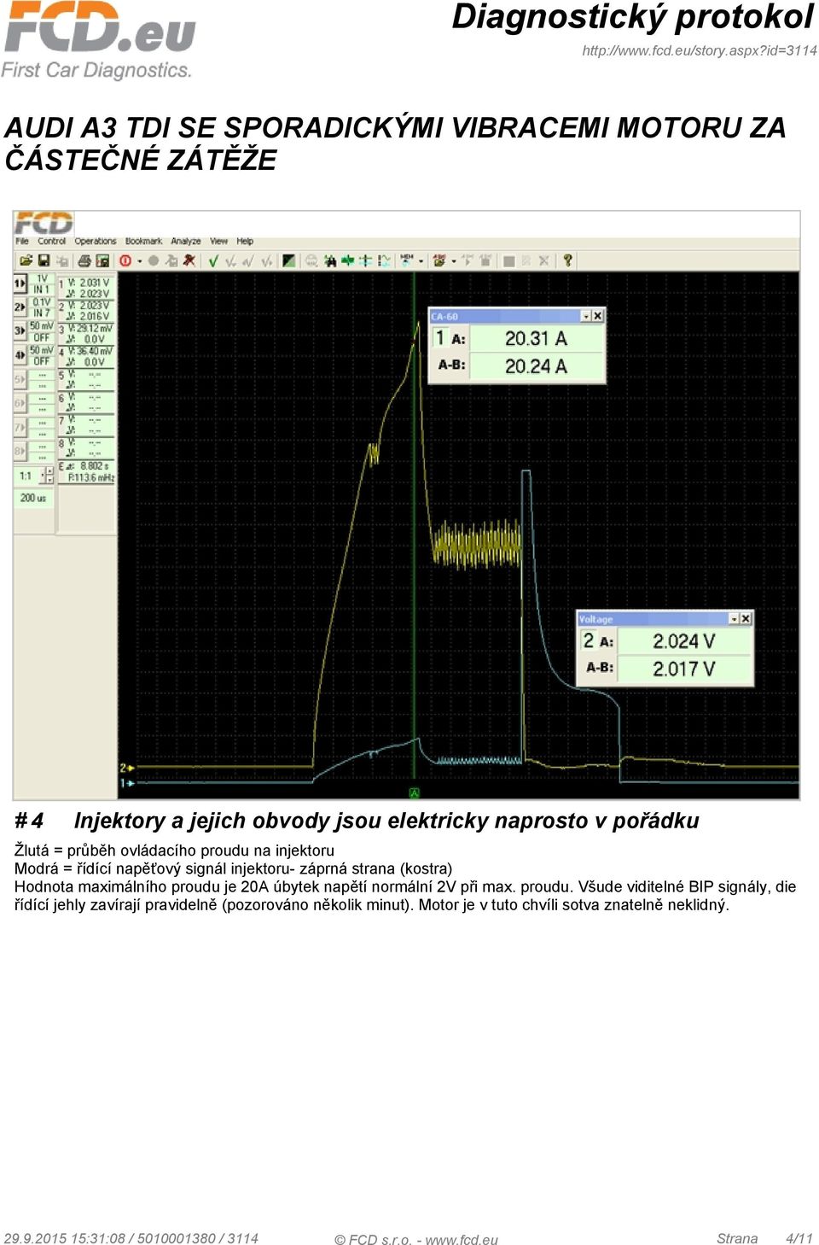Save recording with the floppy disk icon
Viewport: 819px width, 1245px height.
(x=44, y=260)
